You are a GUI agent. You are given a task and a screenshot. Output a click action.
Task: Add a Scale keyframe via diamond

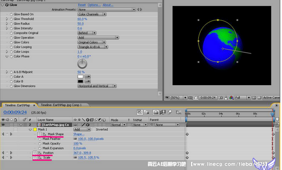pyautogui.click(x=7, y=158)
